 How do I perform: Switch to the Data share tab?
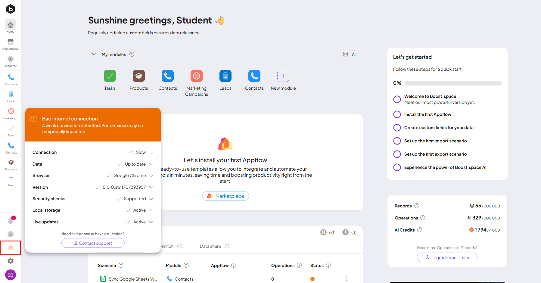[x=210, y=246]
